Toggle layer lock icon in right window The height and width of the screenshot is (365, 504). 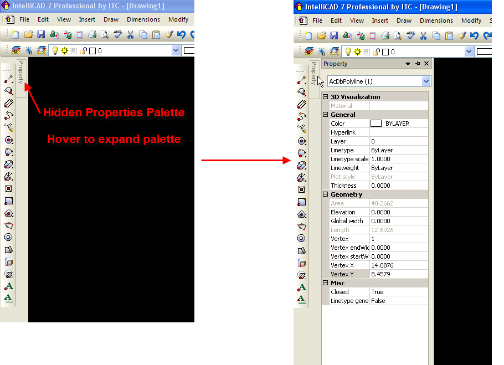(376, 52)
